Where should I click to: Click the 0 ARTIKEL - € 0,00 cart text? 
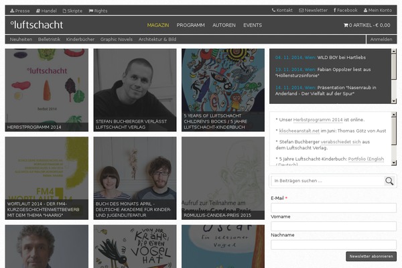(369, 25)
